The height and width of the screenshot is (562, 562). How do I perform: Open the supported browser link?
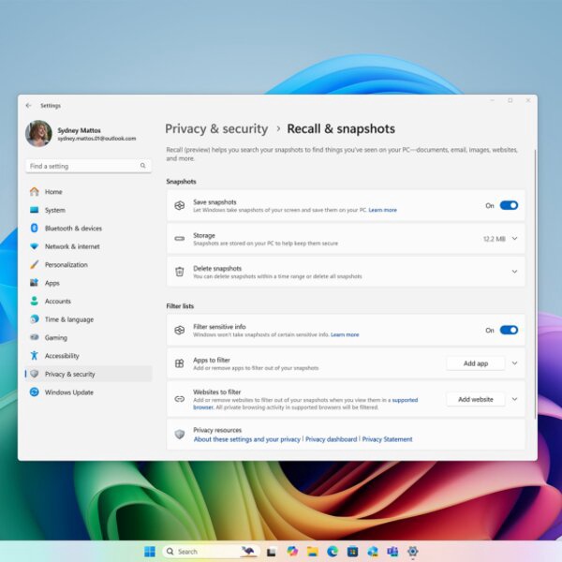405,400
